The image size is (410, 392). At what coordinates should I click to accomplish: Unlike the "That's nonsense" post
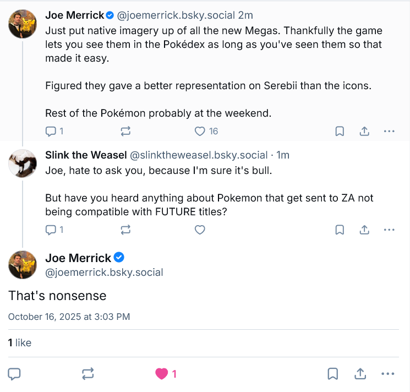[162, 374]
